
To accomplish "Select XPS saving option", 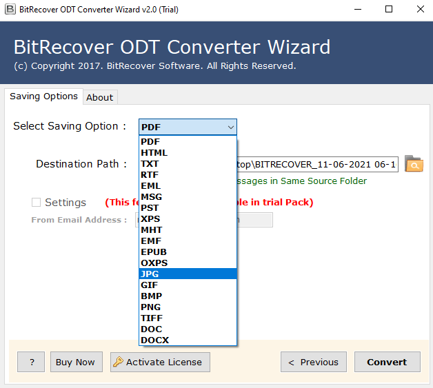I will (x=188, y=219).
